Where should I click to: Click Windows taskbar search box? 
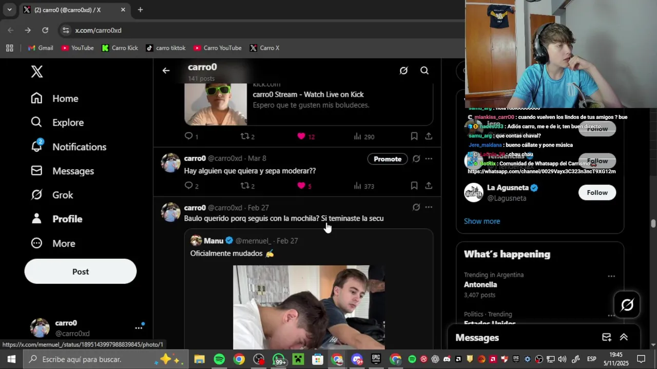click(106, 359)
